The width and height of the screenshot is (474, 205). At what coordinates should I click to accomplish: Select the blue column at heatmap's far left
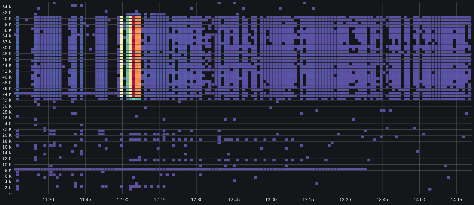[x=17, y=58]
